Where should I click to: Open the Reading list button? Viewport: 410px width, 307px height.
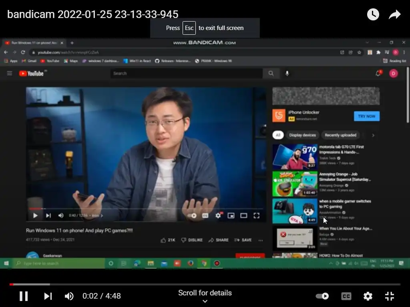[394, 61]
